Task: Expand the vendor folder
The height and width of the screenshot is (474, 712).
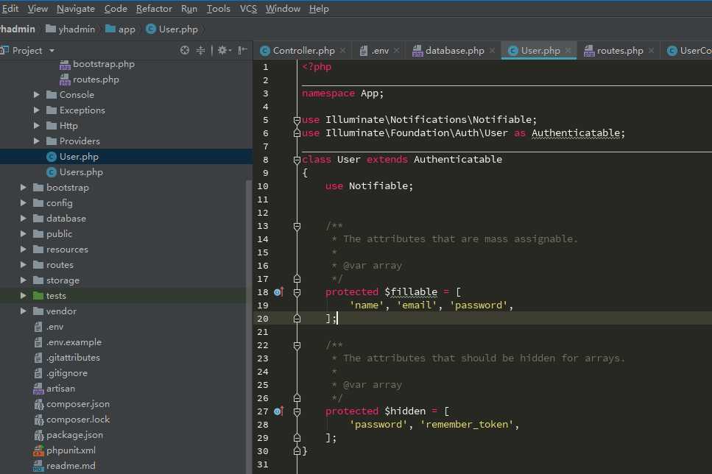Action: coord(23,311)
